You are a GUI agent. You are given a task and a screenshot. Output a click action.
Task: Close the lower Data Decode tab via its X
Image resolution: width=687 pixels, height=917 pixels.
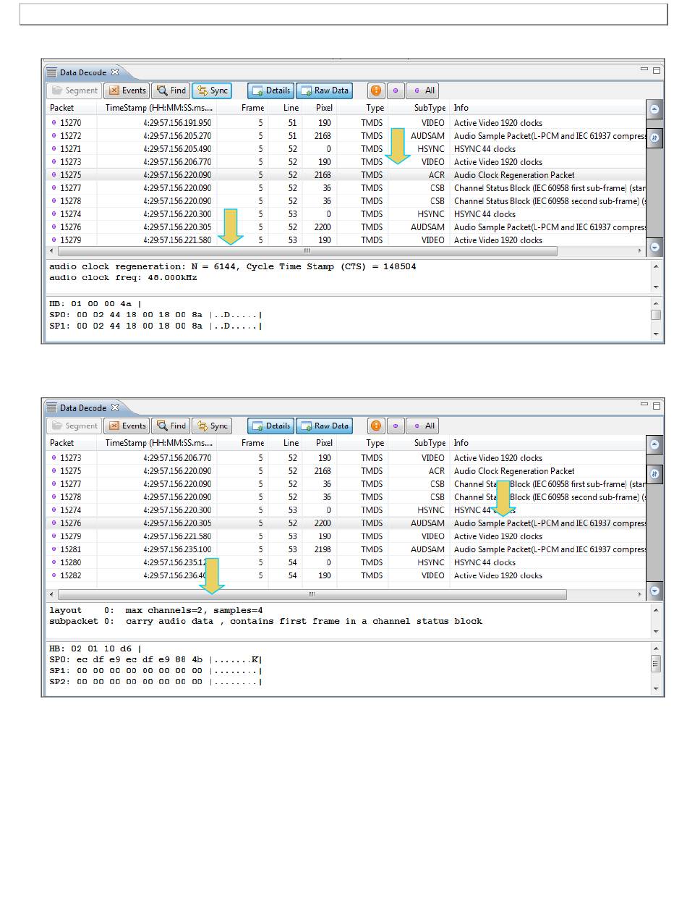(x=114, y=407)
